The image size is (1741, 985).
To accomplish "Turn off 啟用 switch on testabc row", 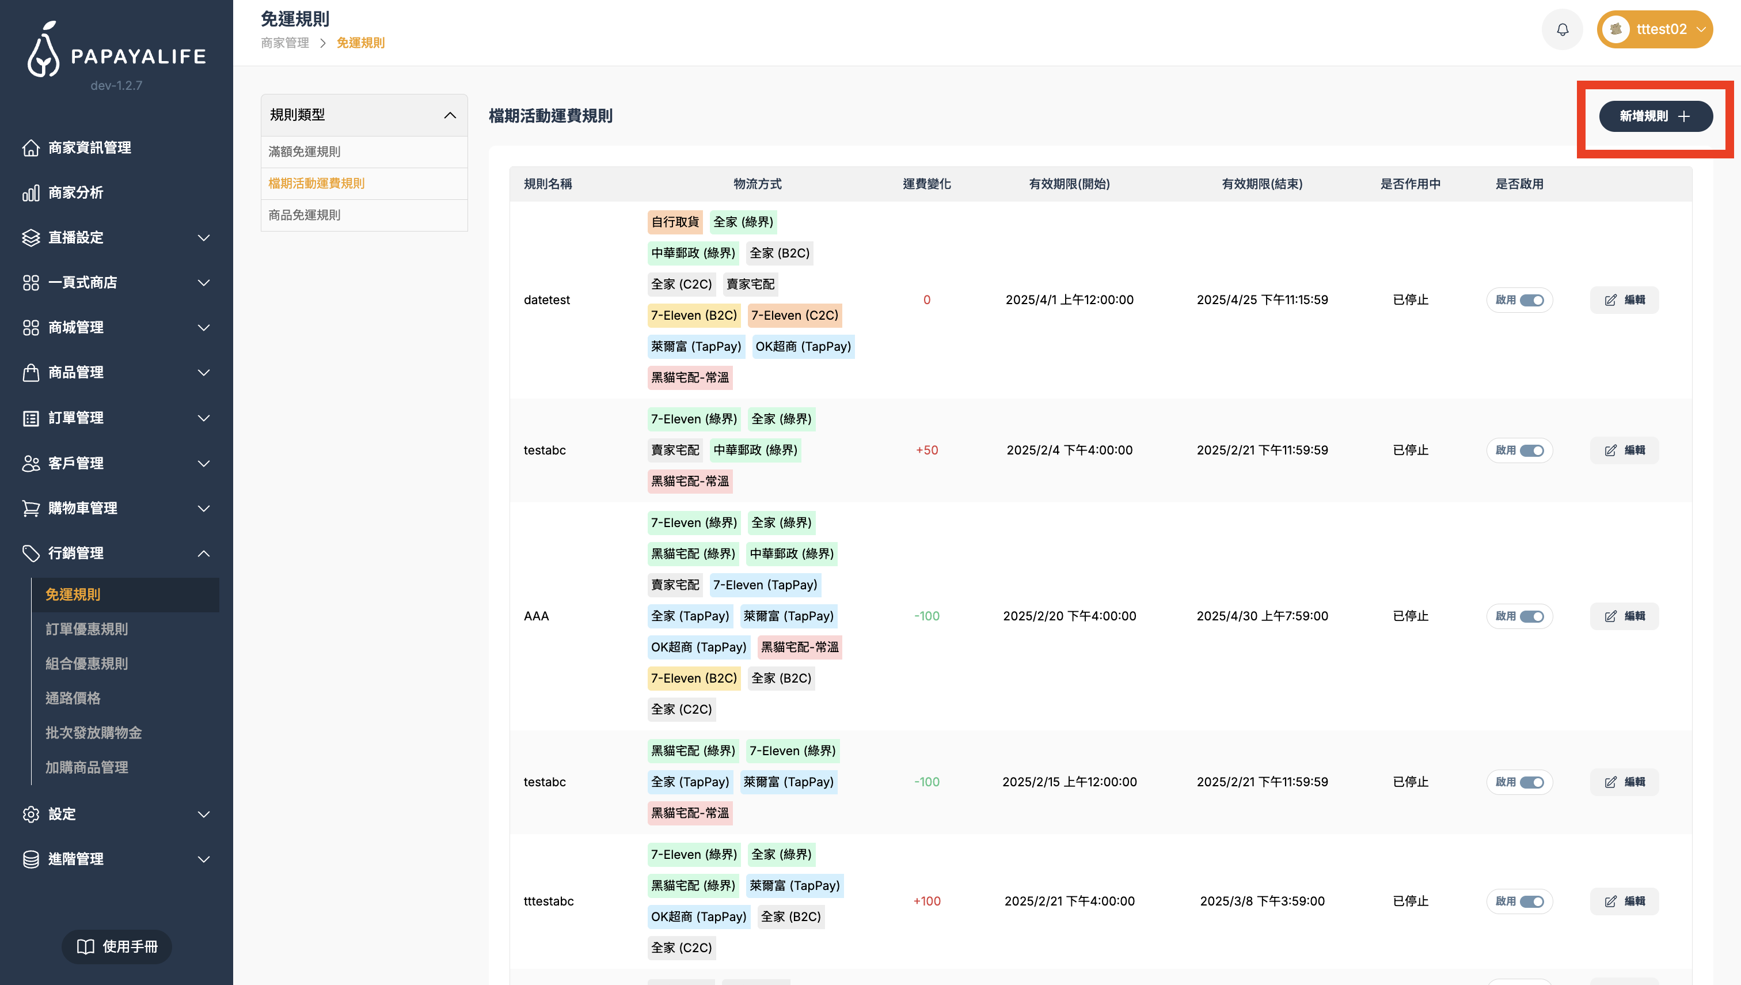I will tap(1531, 450).
